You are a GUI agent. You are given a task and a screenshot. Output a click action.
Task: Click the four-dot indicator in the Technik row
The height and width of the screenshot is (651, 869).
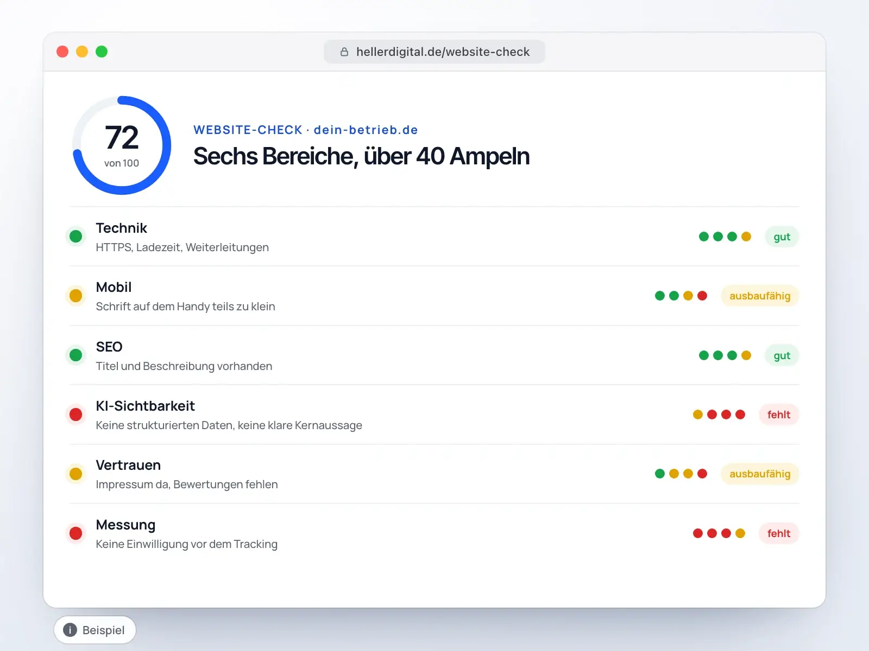(725, 237)
